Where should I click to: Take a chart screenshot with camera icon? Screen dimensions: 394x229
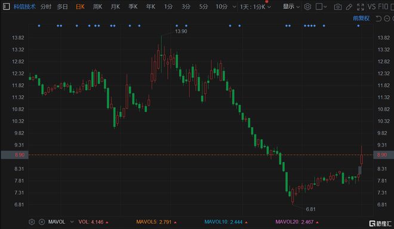(338, 7)
